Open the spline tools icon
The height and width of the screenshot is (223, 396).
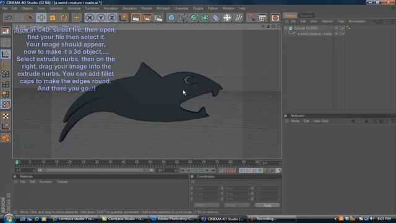183,18
